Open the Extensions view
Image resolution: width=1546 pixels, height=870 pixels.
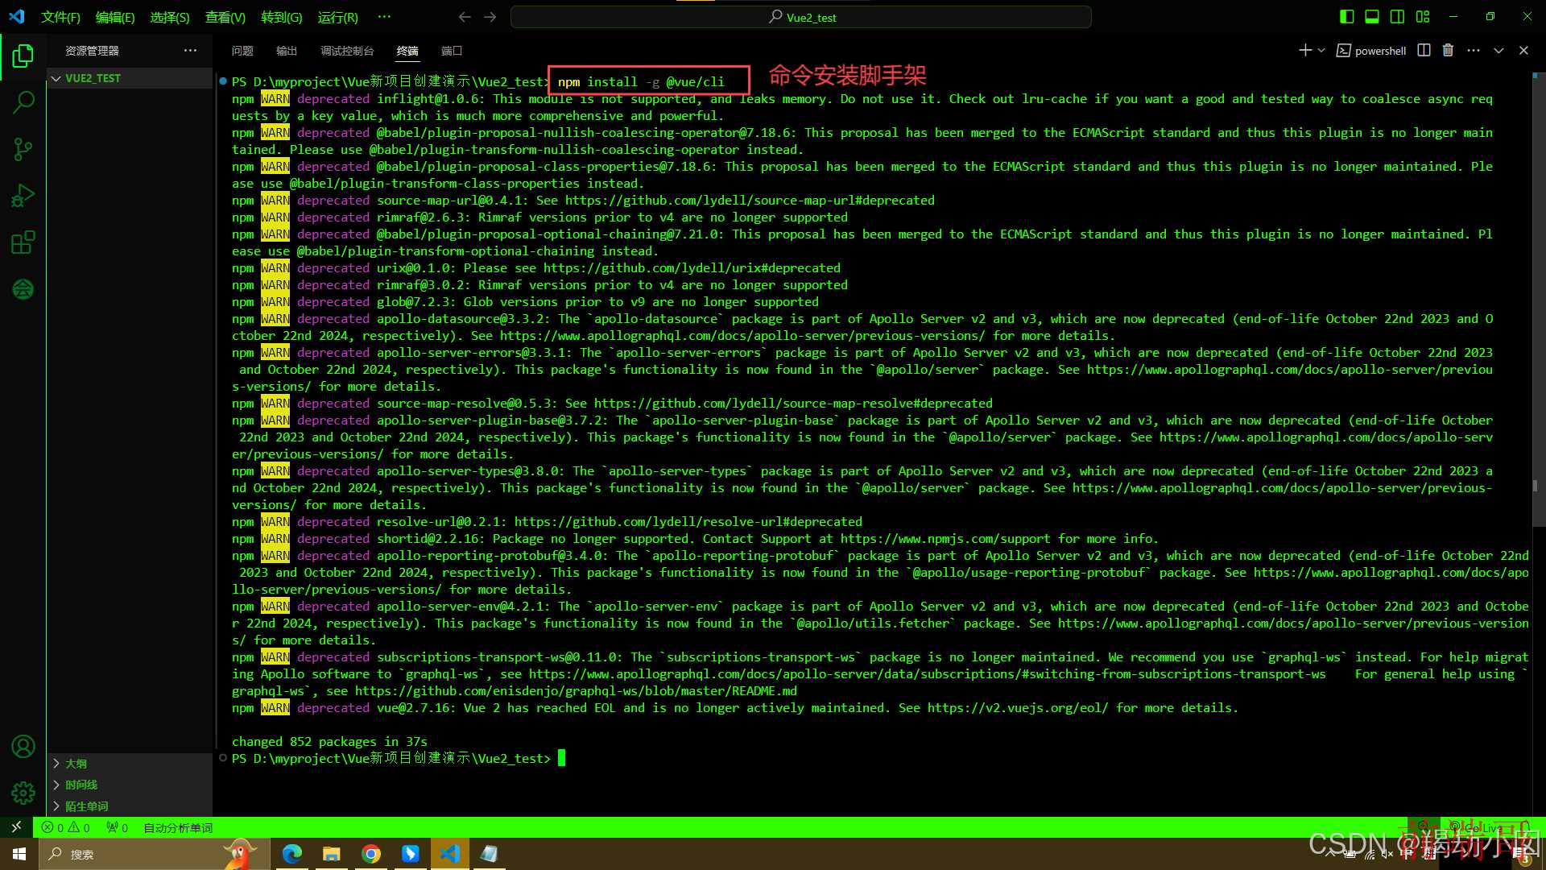pyautogui.click(x=23, y=242)
